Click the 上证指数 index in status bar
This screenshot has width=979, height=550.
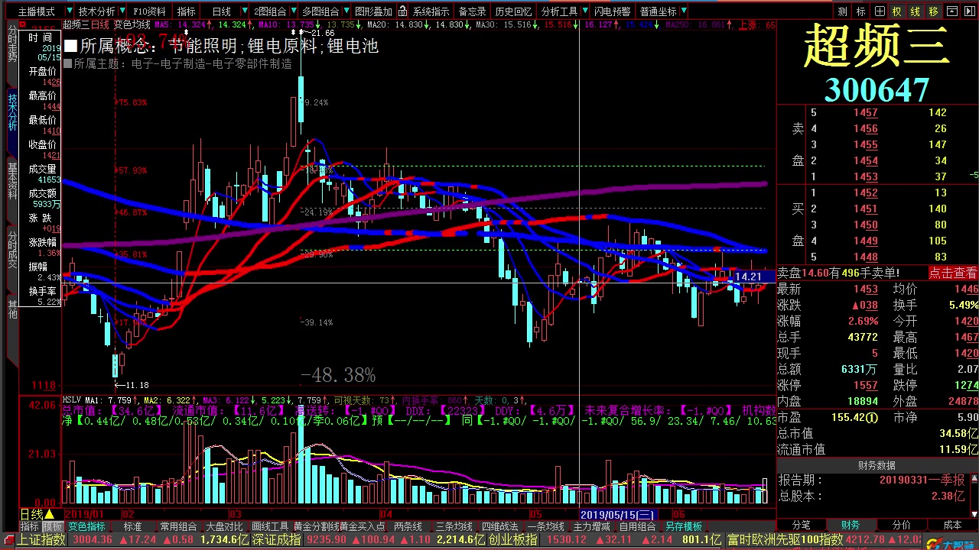coord(43,540)
